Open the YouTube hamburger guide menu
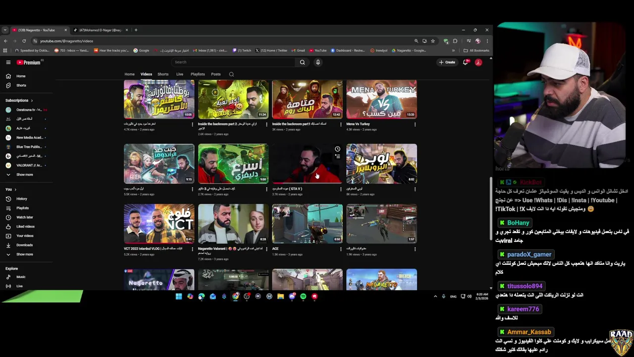634x357 pixels. coord(8,62)
